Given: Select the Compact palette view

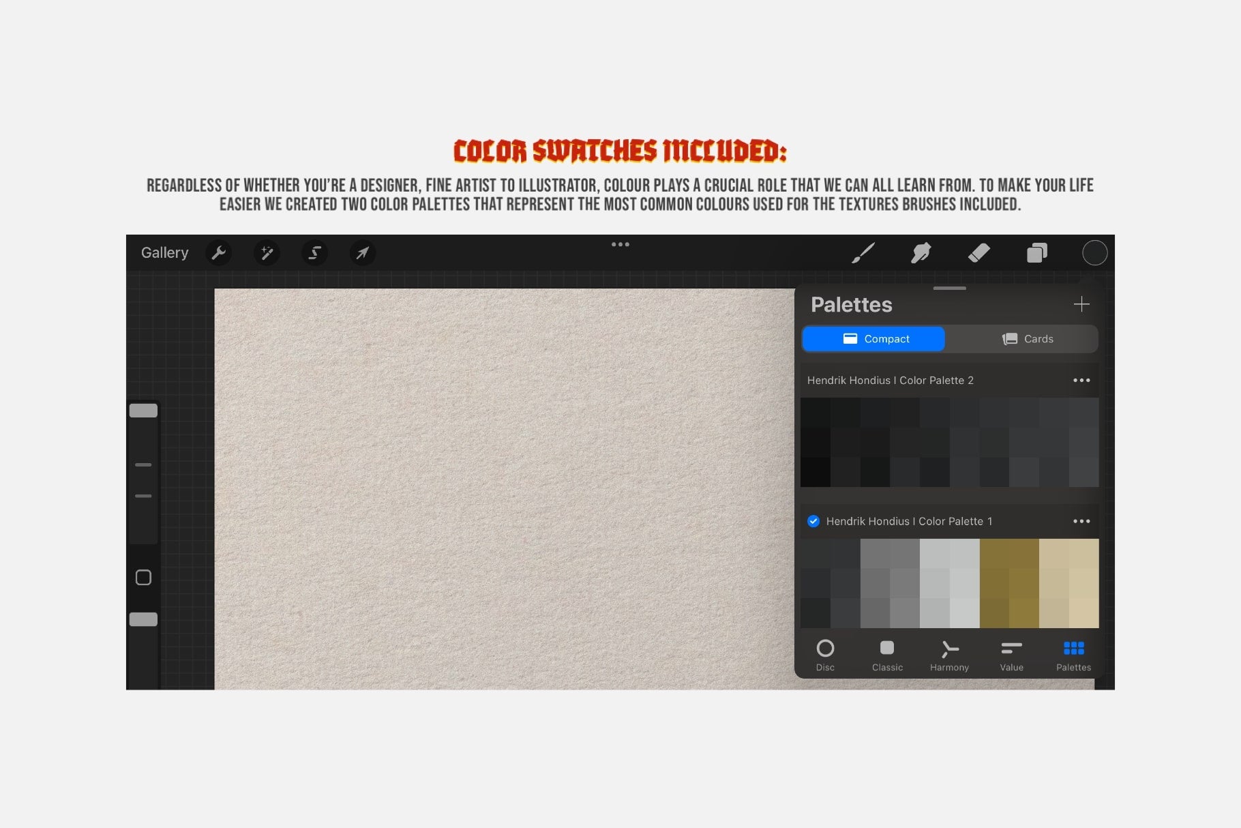Looking at the screenshot, I should point(873,338).
